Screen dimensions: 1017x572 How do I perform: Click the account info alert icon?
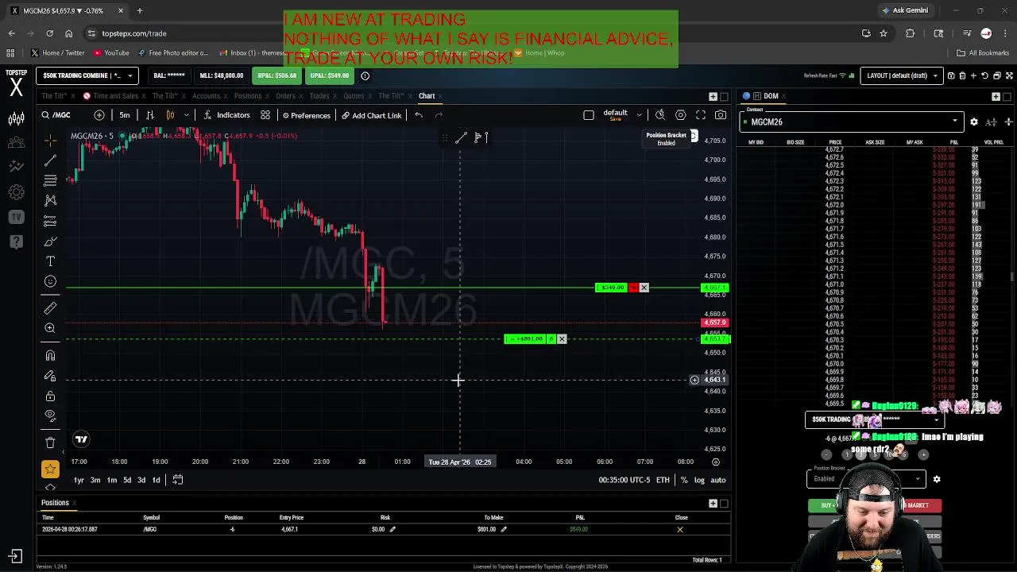click(365, 75)
